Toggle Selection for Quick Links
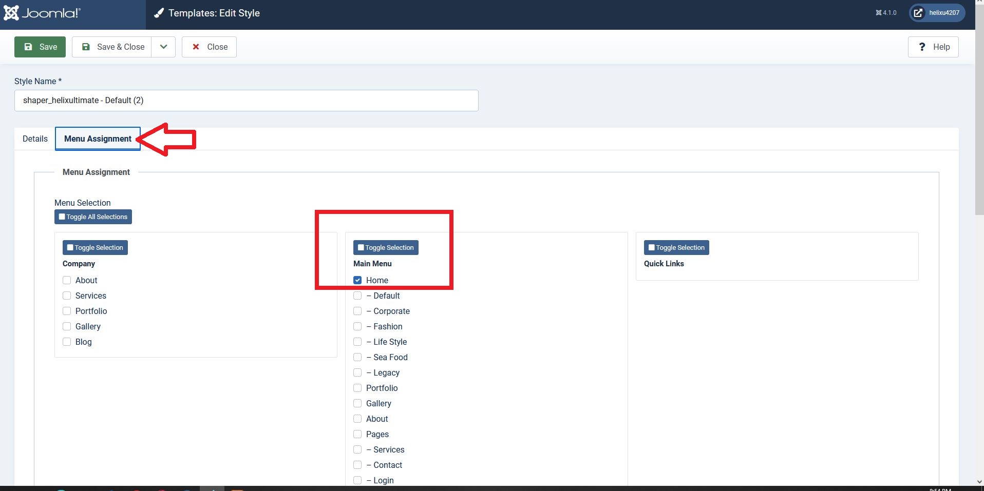984x491 pixels. coord(676,248)
